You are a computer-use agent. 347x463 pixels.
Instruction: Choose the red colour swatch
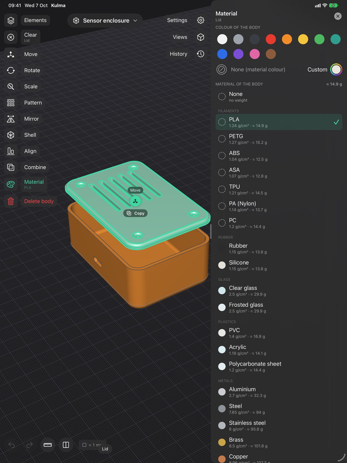point(271,39)
